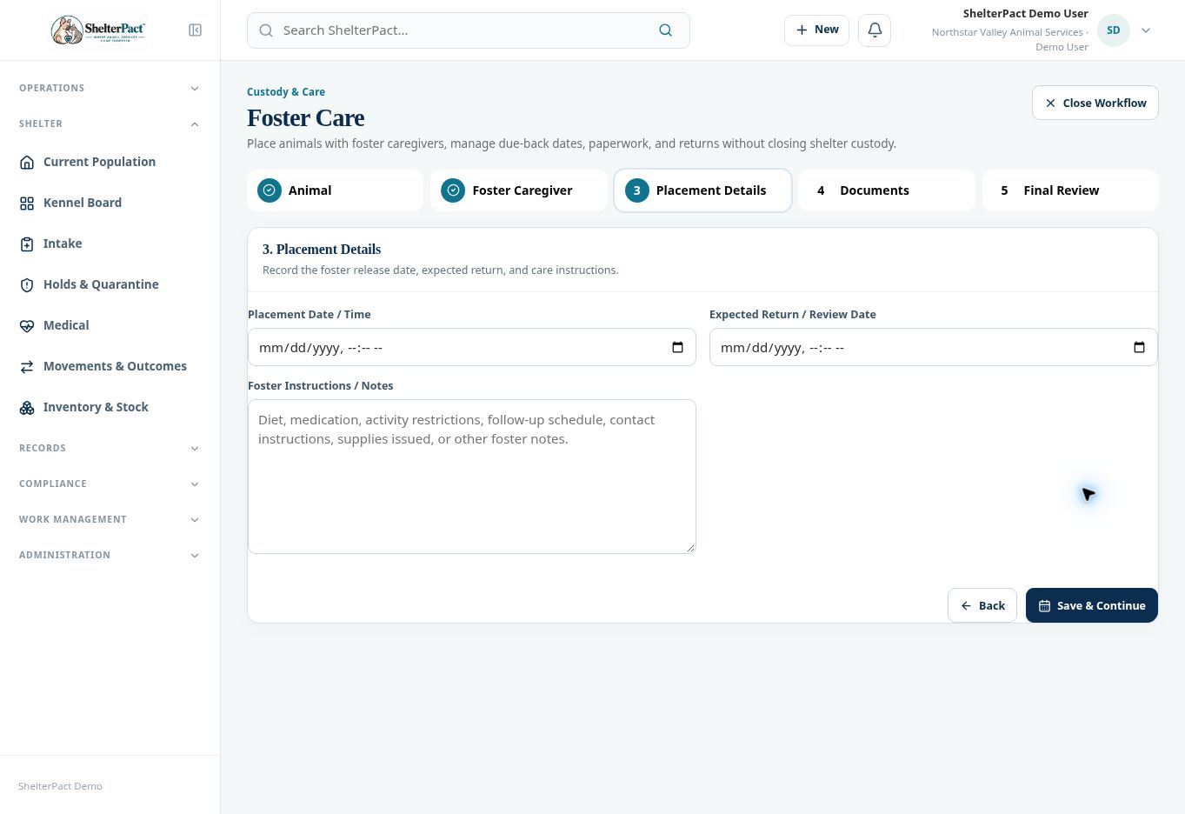
Task: Click Close Workflow button
Action: coord(1095,103)
